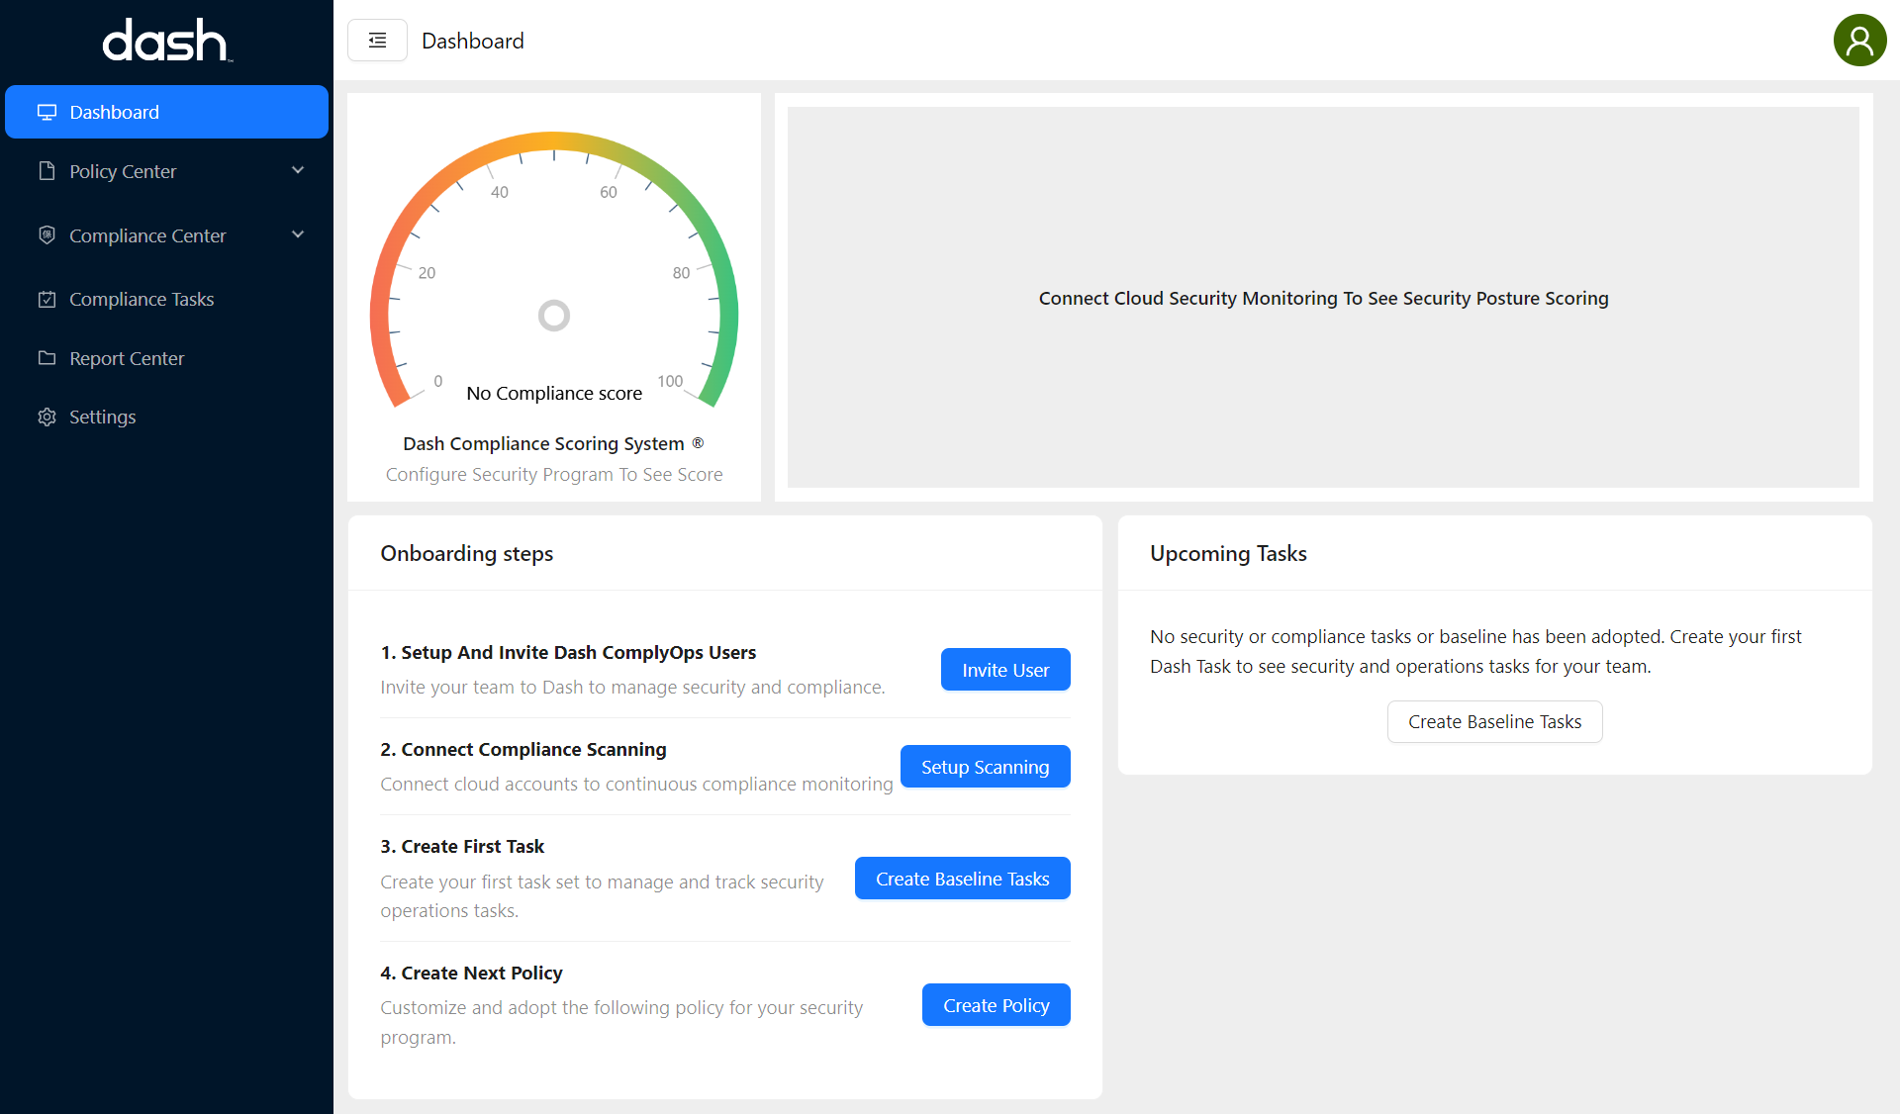This screenshot has height=1114, width=1900.
Task: Expand the Policy Center chevron
Action: coord(298,170)
